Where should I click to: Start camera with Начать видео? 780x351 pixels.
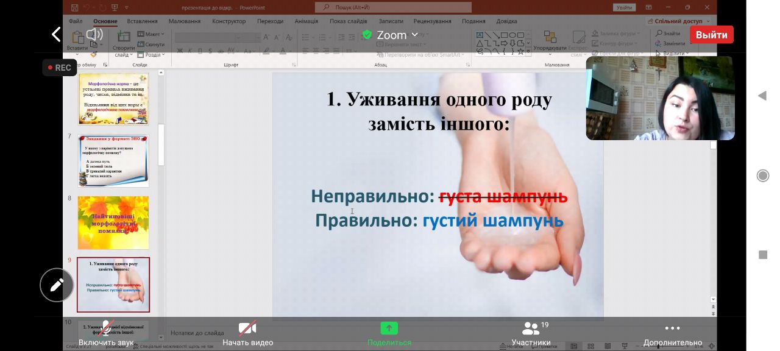247,334
